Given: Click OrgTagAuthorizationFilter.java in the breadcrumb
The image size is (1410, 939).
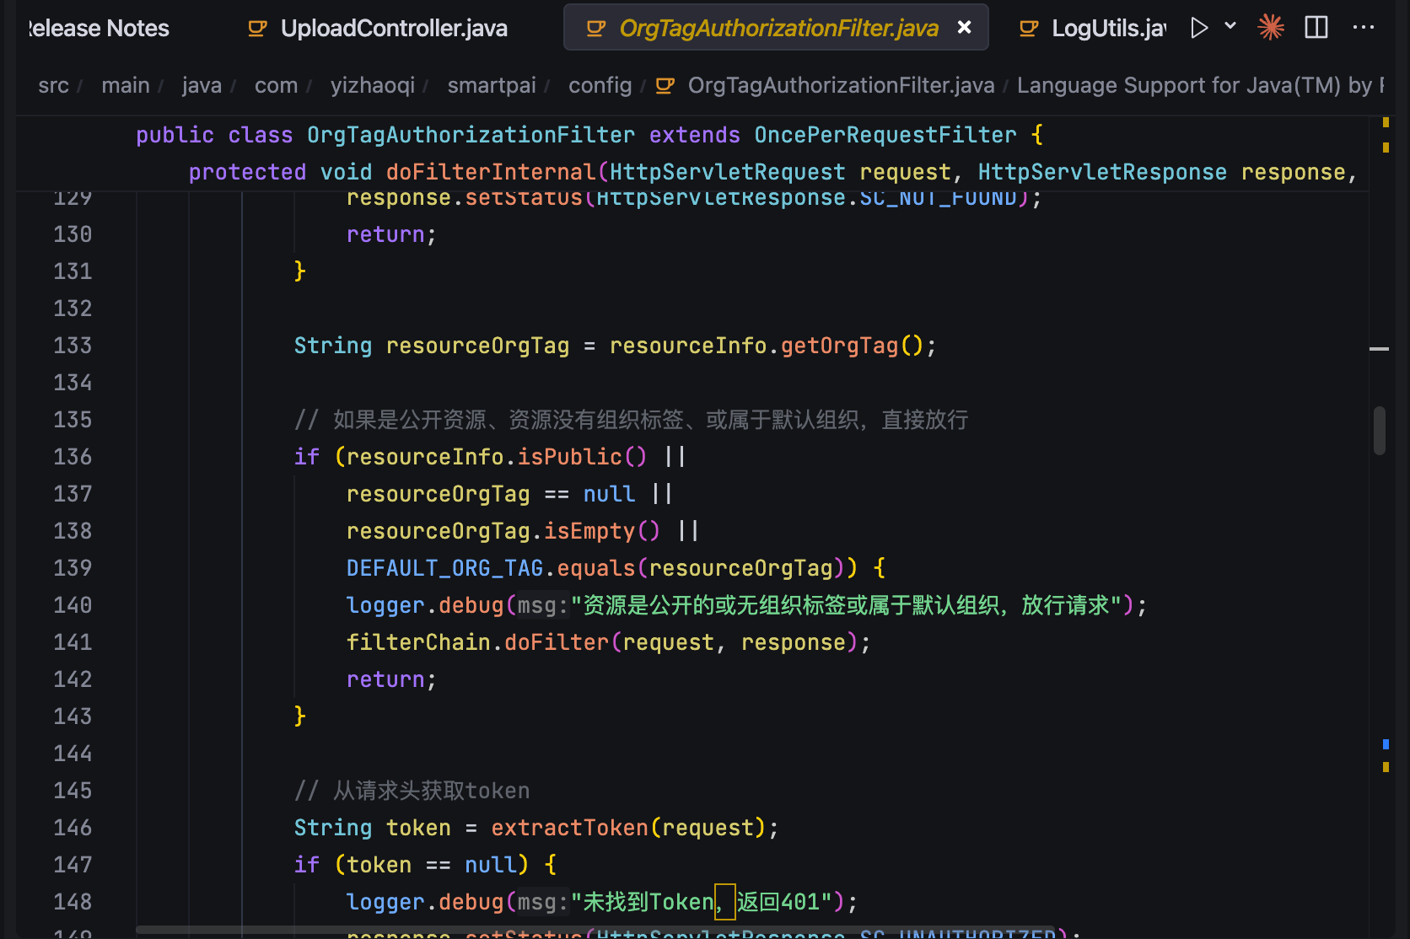Looking at the screenshot, I should click(x=841, y=85).
